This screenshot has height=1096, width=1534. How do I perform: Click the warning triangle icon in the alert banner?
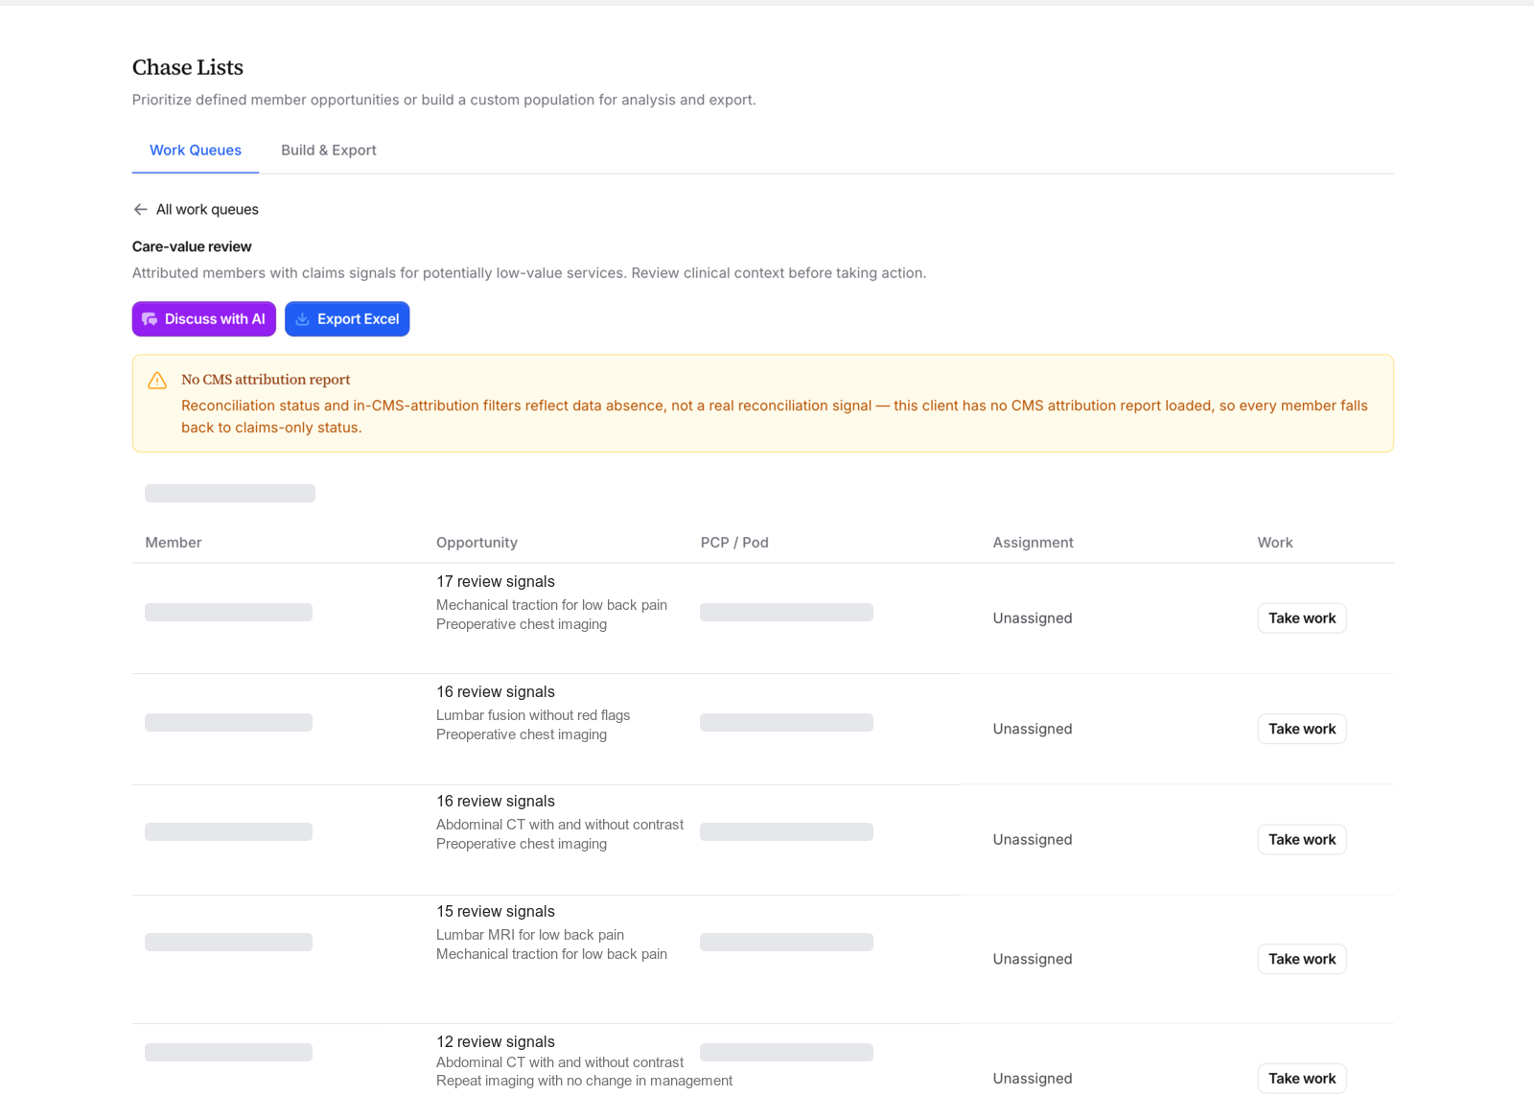pyautogui.click(x=157, y=381)
